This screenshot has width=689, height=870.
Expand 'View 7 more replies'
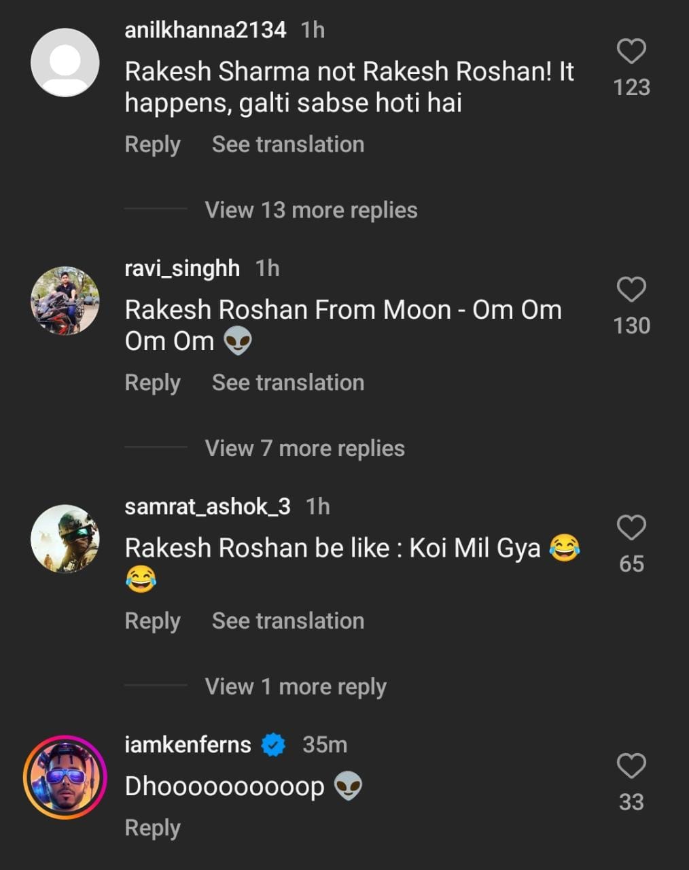(304, 449)
